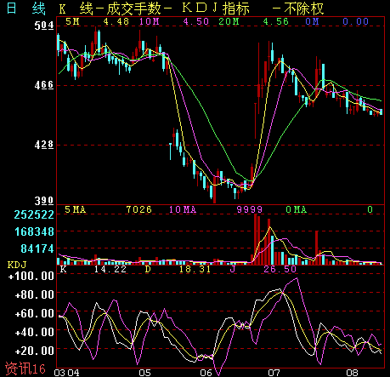Select the 成交手数 title text

pos(133,9)
